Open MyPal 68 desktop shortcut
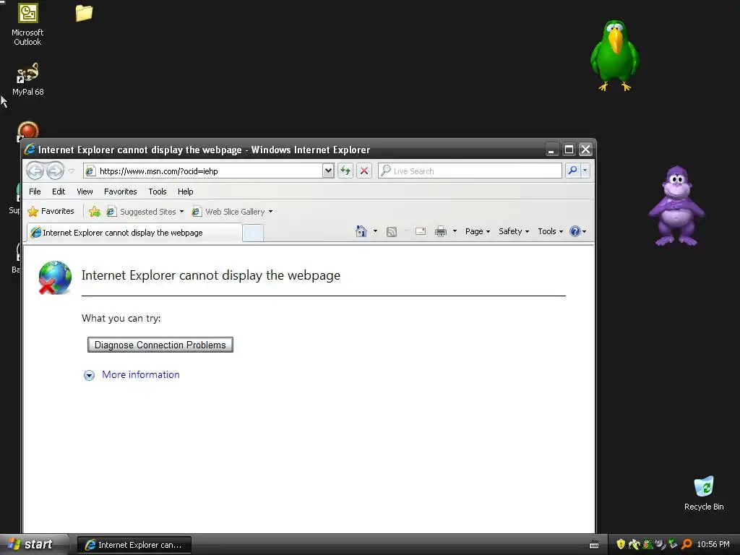Viewport: 740px width, 555px height. coord(27,79)
